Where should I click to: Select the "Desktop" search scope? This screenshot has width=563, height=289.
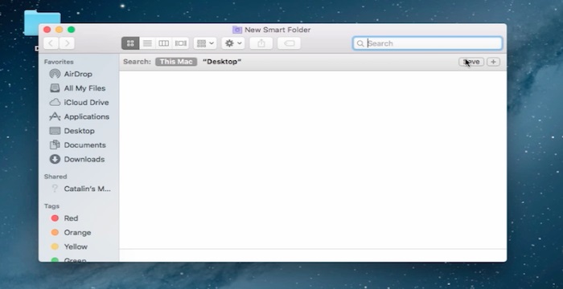(x=222, y=62)
